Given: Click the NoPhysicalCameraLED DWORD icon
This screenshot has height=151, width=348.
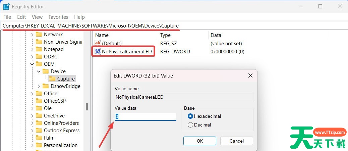Looking at the screenshot, I should (98, 52).
